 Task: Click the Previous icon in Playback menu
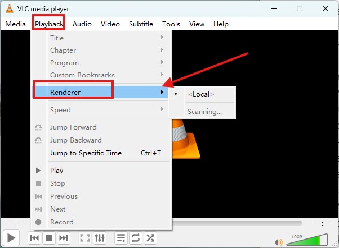(x=38, y=196)
